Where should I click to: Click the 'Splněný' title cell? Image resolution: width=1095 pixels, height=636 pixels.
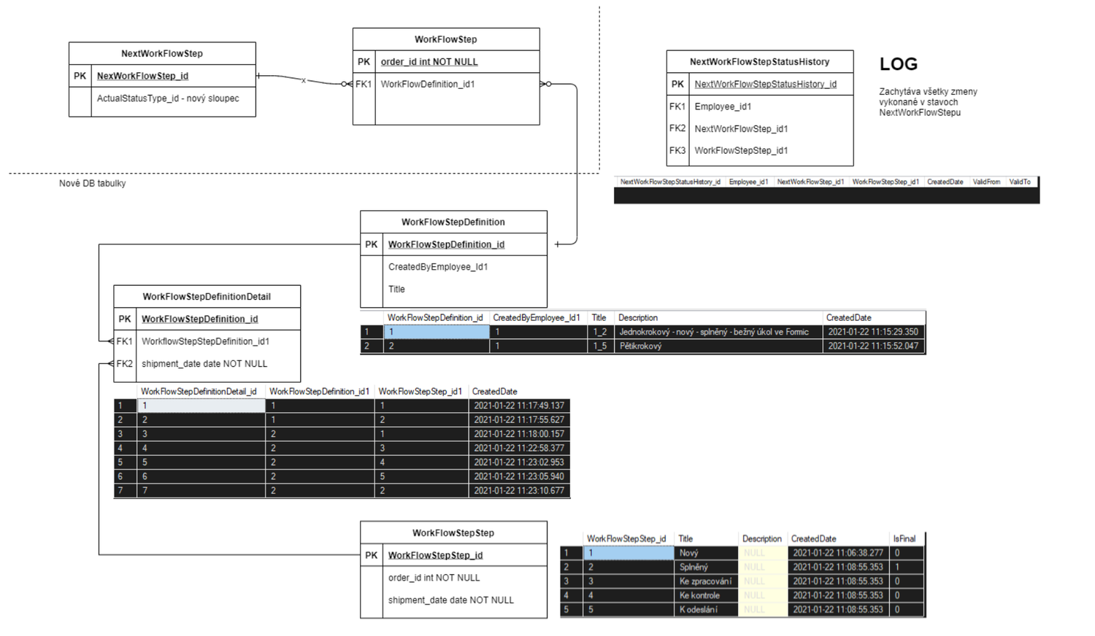(706, 567)
